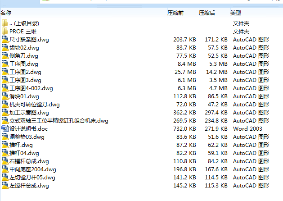Viewport: 283px width, 201px height.
Task: Select the .. (上级目录) entry name
Action: click(24, 23)
